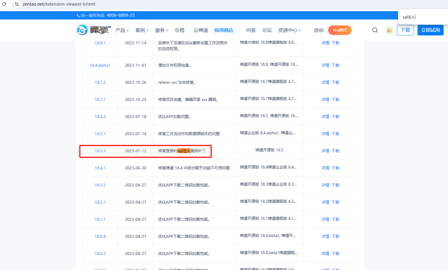Click the browser reload icon
This screenshot has width=448, height=270.
click(4, 4)
